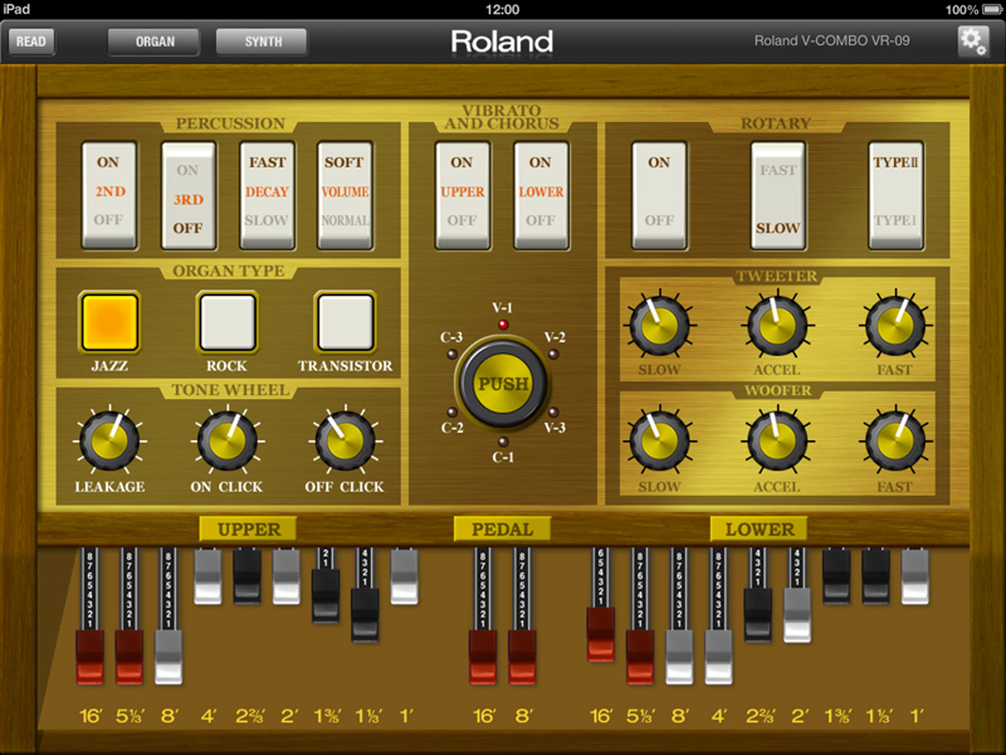Image resolution: width=1006 pixels, height=755 pixels.
Task: Click the C-2 indicator LED
Action: tap(452, 413)
